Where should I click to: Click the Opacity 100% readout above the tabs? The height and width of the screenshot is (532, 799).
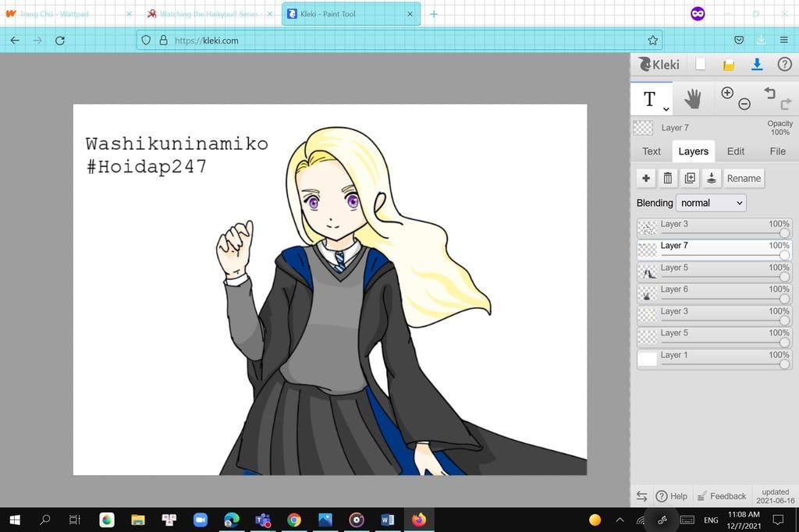[x=779, y=128]
